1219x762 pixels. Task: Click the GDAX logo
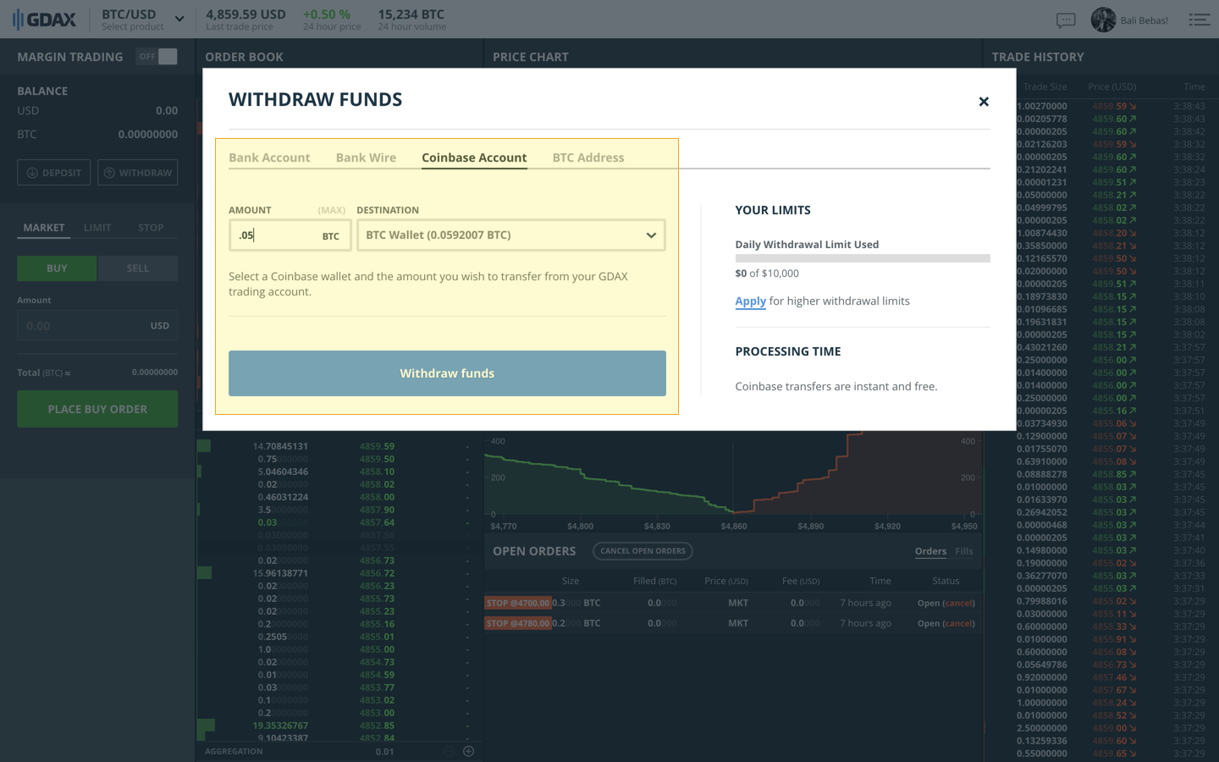pos(45,19)
